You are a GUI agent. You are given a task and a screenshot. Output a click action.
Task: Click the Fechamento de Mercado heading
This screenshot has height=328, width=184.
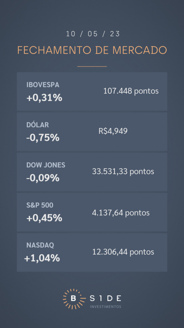(x=92, y=50)
